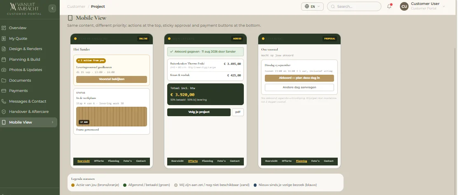Click the "Akkoord gegeven" confirmation banner
This screenshot has width=458, height=195.
[206, 51]
